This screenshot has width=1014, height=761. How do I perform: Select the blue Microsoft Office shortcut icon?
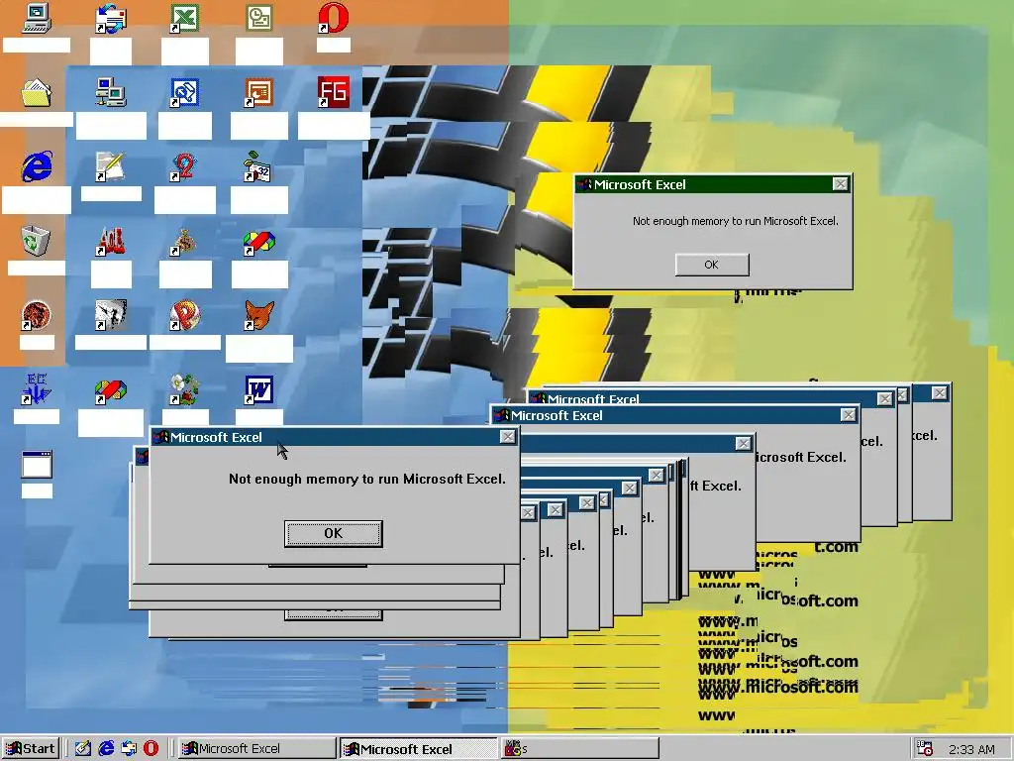pos(184,92)
